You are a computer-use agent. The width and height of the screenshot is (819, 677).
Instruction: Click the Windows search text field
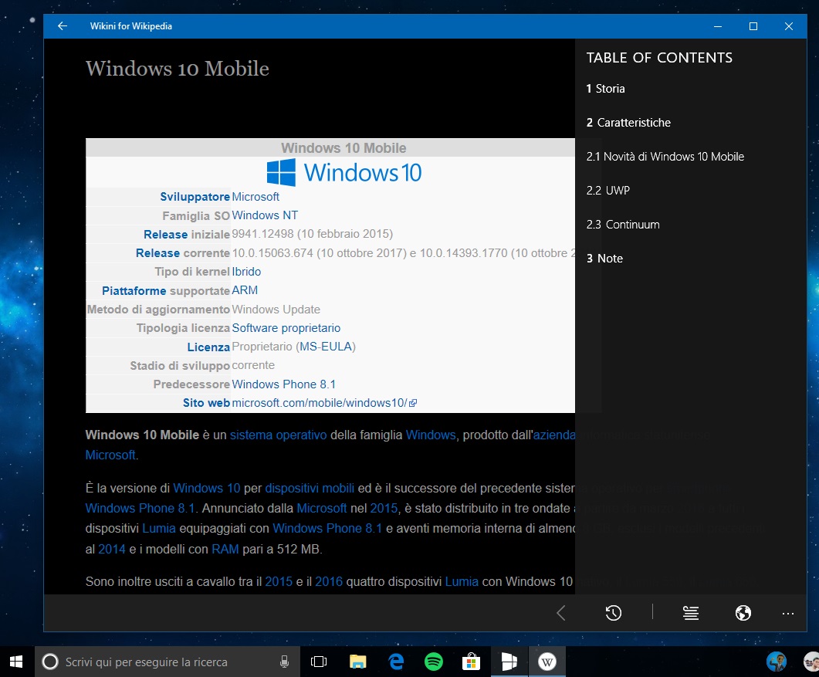pos(168,662)
